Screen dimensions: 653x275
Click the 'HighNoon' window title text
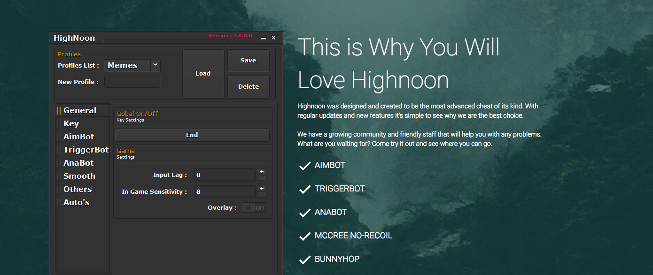point(74,38)
